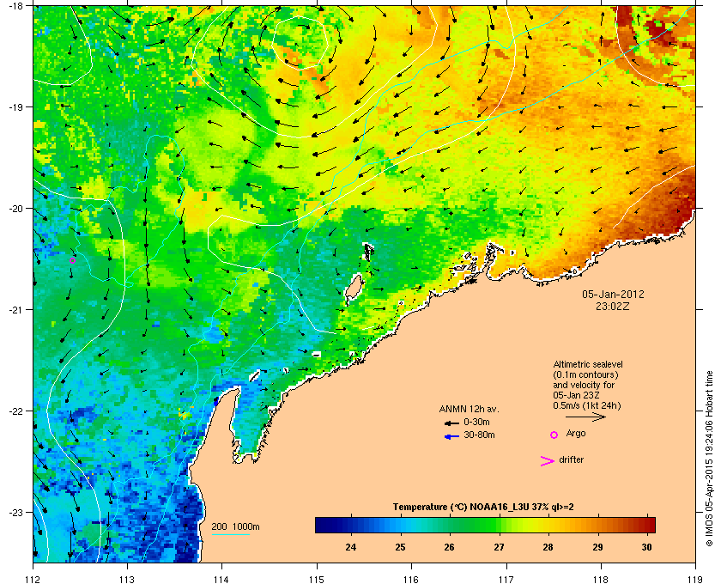721x584 pixels.
Task: Click the longitude axis label 114
Action: click(x=222, y=579)
